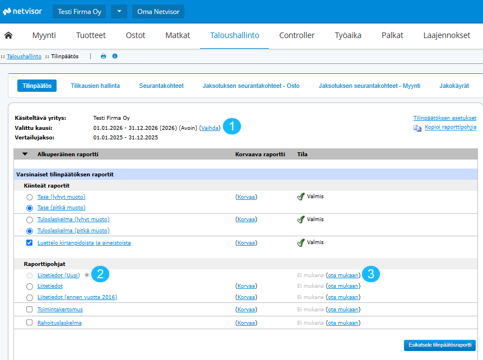The height and width of the screenshot is (360, 483).
Task: Click Kopioi raporttipohjia link
Action: point(451,127)
